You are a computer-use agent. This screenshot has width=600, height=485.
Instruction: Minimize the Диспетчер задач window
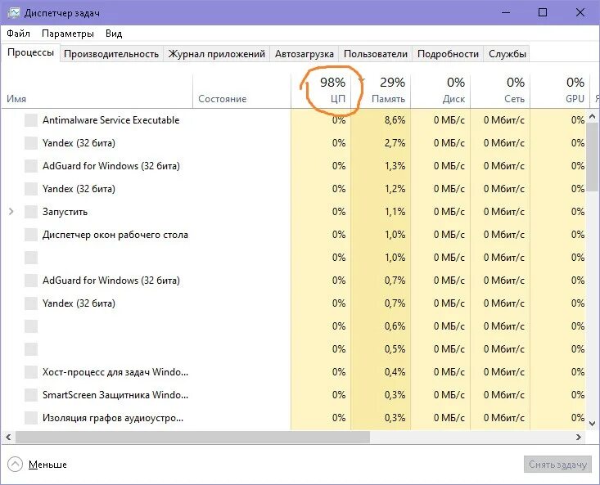click(506, 12)
